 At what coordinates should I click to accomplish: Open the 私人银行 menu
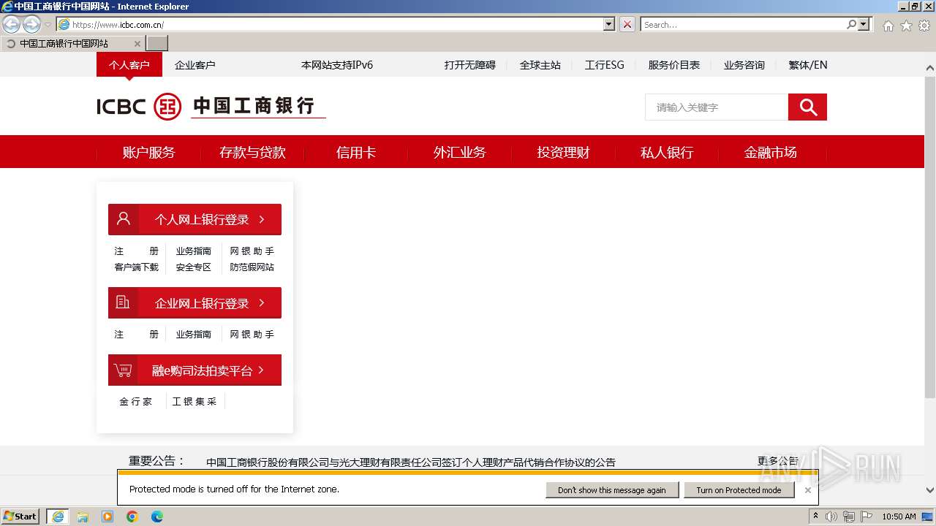[667, 153]
